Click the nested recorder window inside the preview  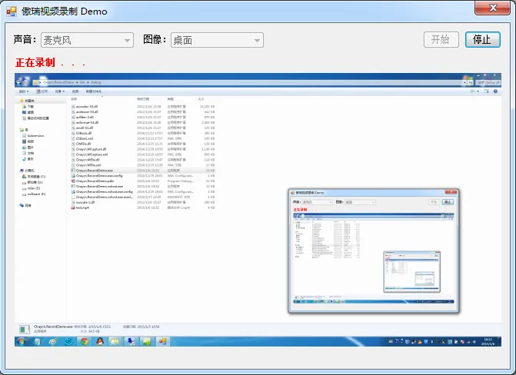point(374,251)
